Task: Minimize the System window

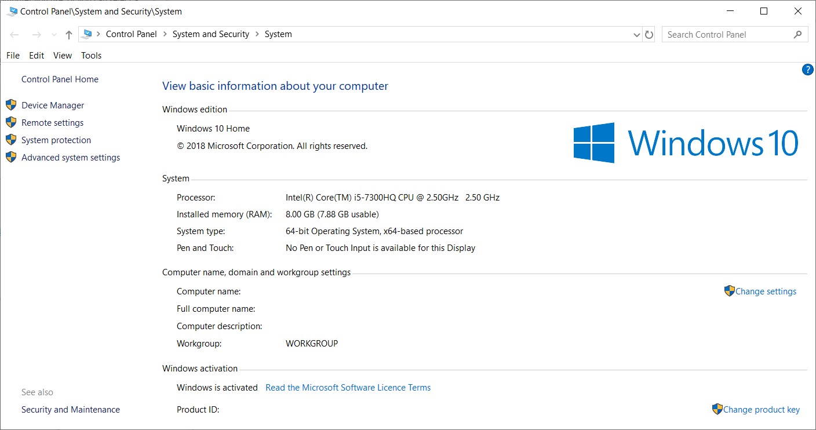Action: pos(730,11)
